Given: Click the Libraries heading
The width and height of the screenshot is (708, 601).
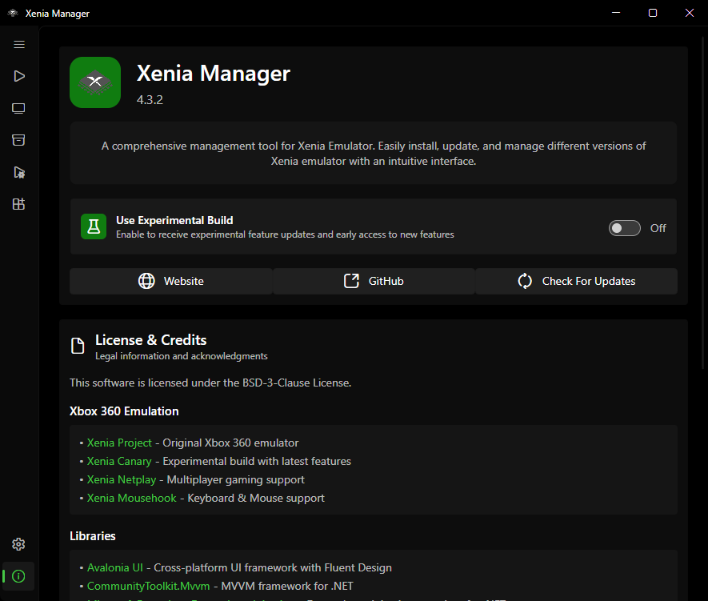Looking at the screenshot, I should 93,536.
